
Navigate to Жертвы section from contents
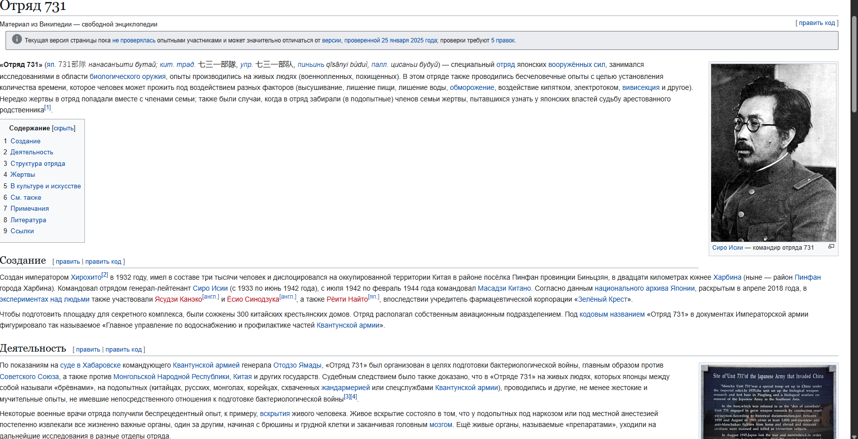[x=22, y=175]
